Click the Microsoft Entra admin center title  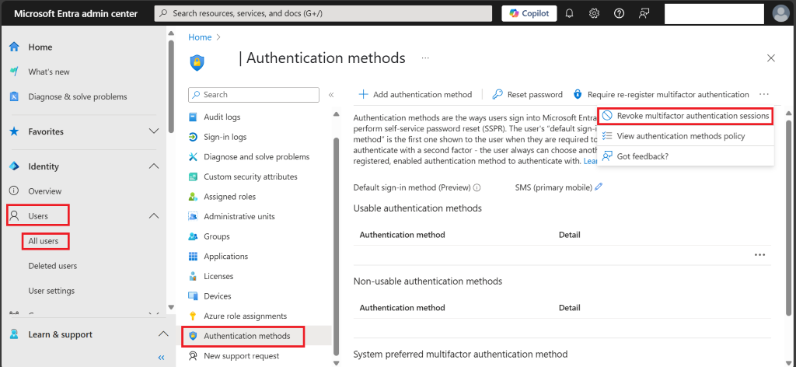(75, 14)
